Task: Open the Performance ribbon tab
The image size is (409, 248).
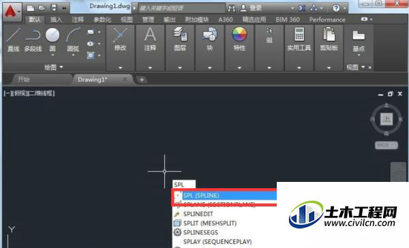Action: [x=327, y=20]
